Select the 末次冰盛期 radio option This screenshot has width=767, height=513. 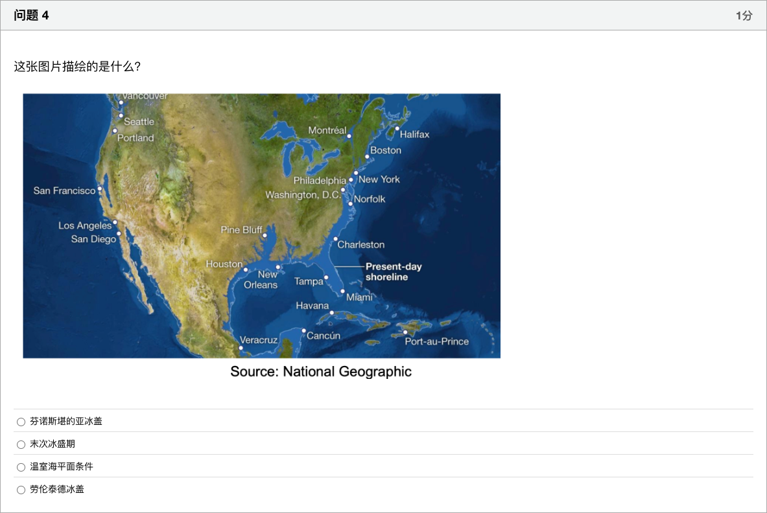click(21, 444)
